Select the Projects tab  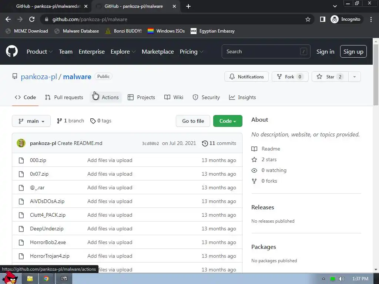(x=141, y=97)
